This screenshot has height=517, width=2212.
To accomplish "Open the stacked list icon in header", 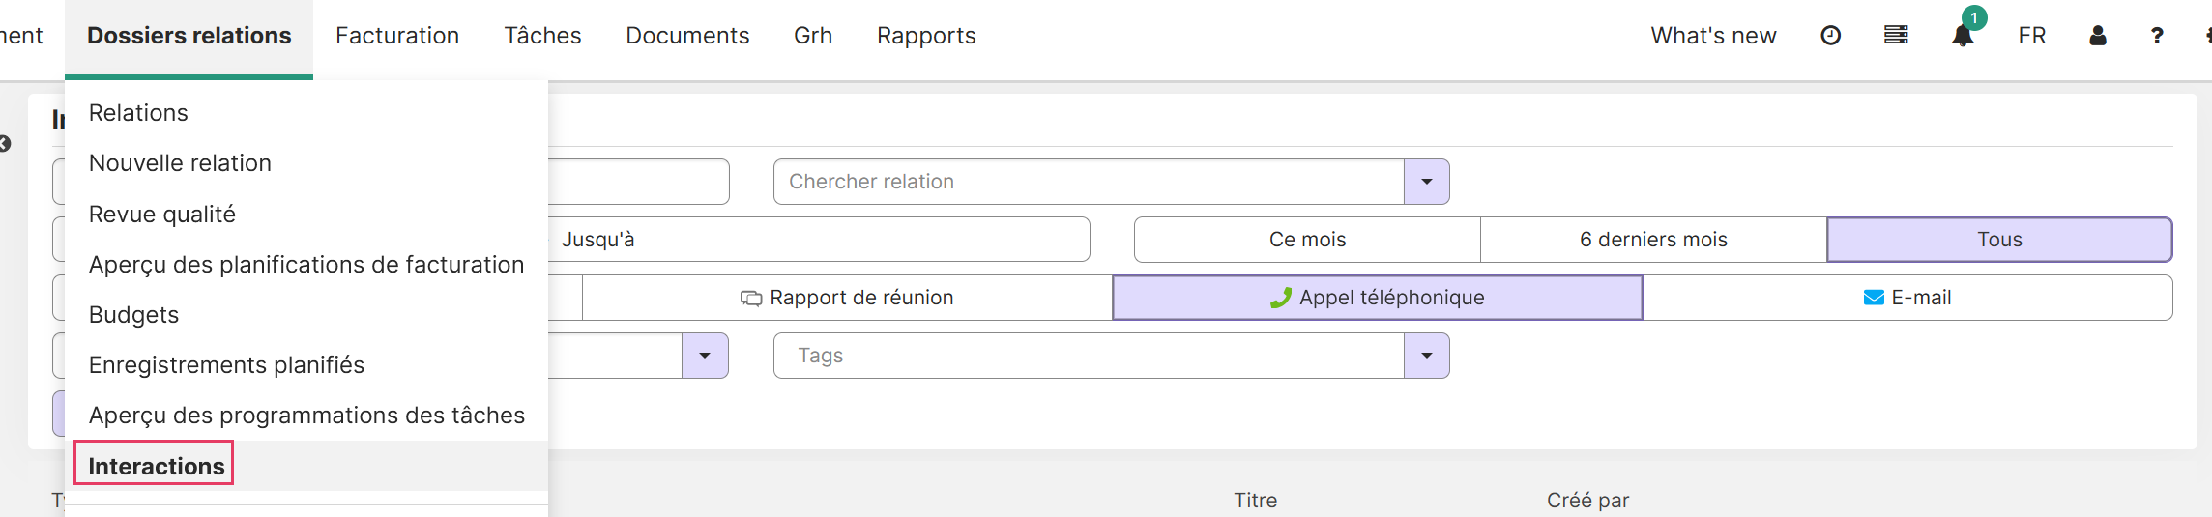I will [x=1896, y=36].
